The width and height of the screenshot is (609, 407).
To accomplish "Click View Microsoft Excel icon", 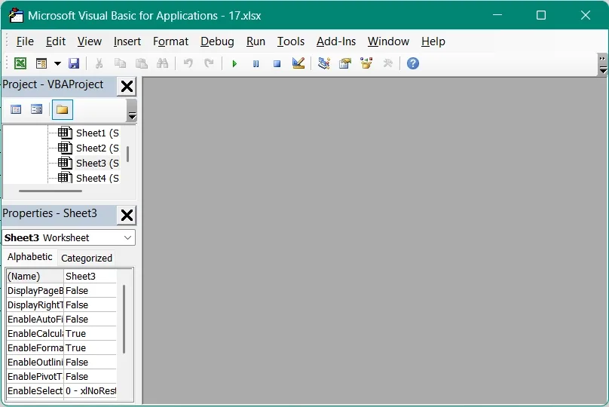I will point(20,63).
